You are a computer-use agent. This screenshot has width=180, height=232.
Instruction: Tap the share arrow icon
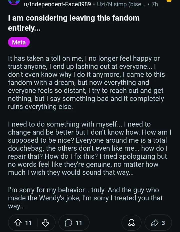point(154,223)
